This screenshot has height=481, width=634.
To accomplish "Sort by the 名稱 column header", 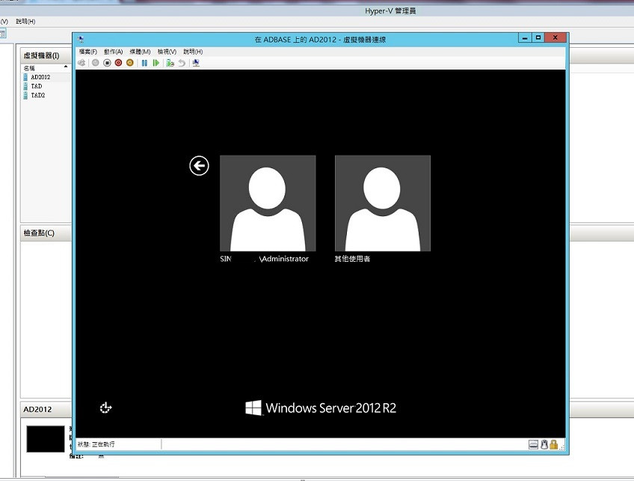I will pos(46,68).
